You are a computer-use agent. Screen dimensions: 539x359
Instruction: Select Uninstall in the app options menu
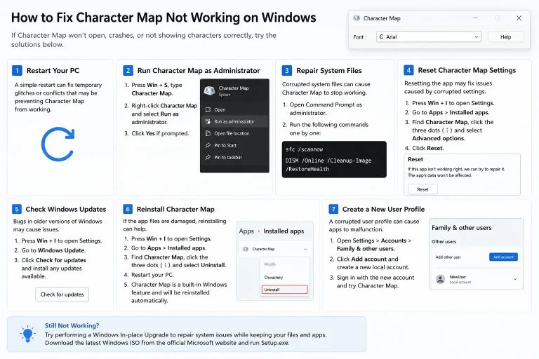pyautogui.click(x=285, y=290)
